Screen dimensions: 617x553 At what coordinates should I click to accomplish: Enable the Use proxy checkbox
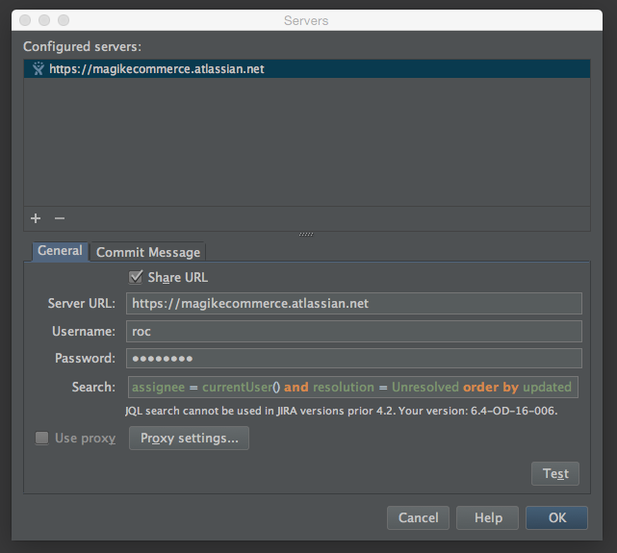click(41, 438)
